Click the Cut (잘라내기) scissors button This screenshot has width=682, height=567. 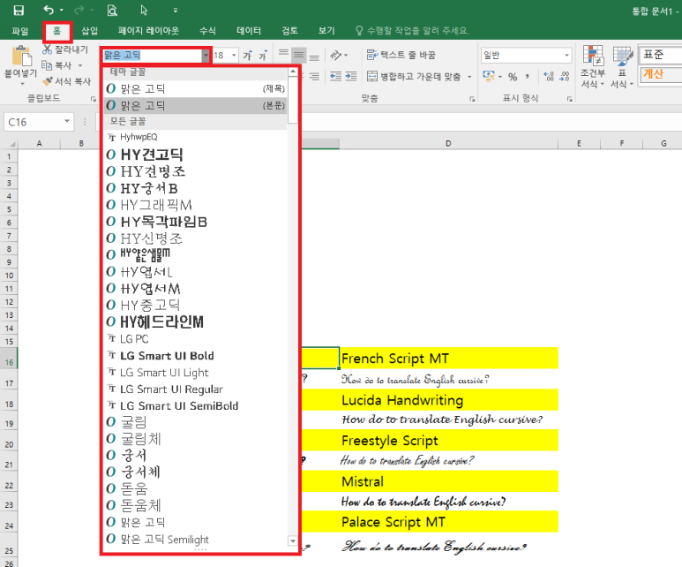coord(65,49)
